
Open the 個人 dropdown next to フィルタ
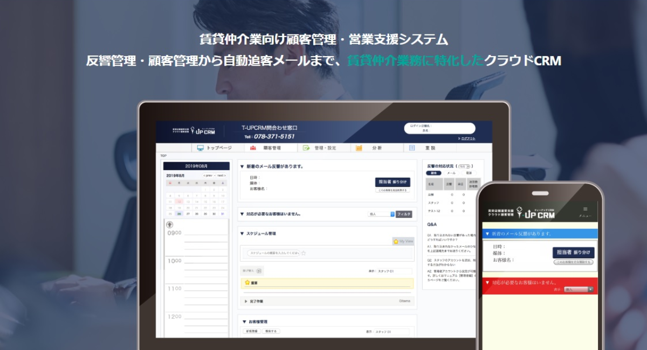click(381, 214)
